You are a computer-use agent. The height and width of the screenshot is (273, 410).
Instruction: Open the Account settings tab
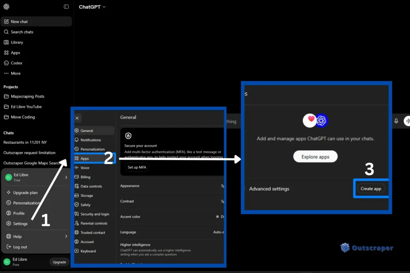tap(94, 242)
